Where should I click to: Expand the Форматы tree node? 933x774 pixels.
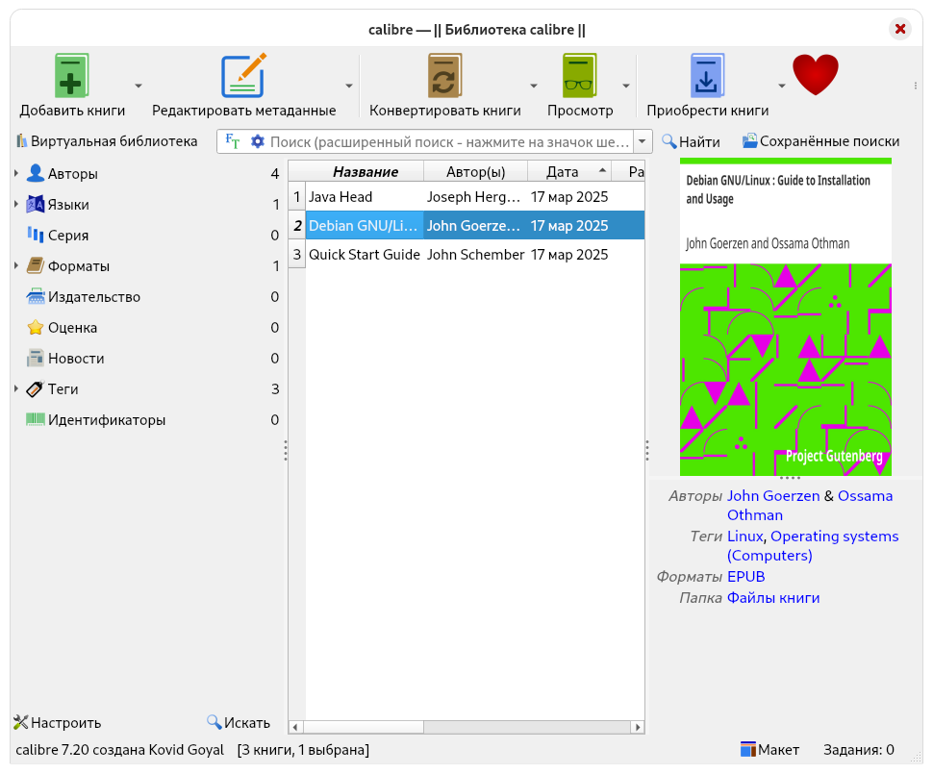click(x=16, y=265)
